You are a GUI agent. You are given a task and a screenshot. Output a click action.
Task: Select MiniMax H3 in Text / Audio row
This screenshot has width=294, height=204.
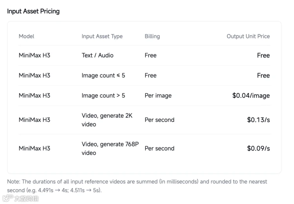tap(35, 55)
